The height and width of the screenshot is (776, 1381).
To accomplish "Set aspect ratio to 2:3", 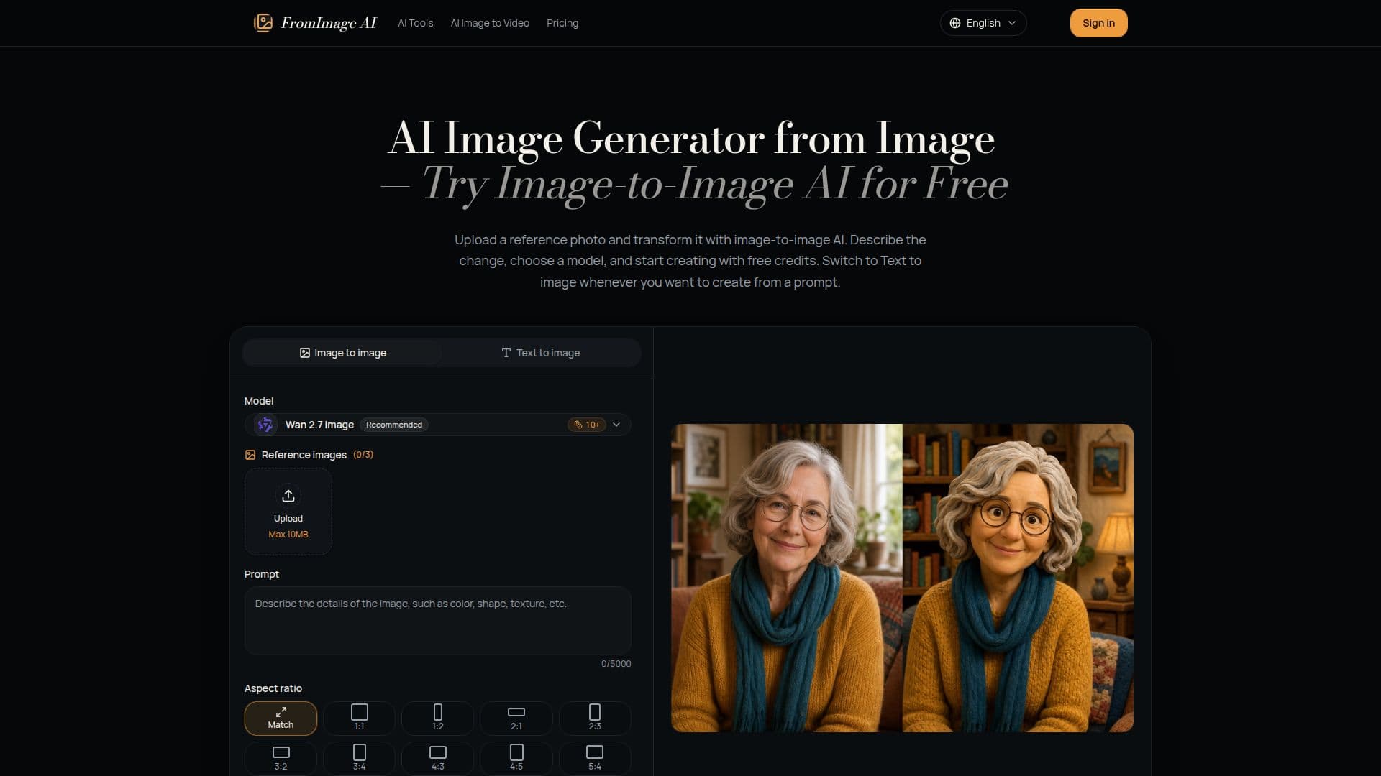I will [x=595, y=719].
